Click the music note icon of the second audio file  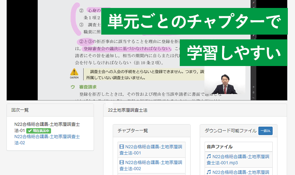(208, 172)
